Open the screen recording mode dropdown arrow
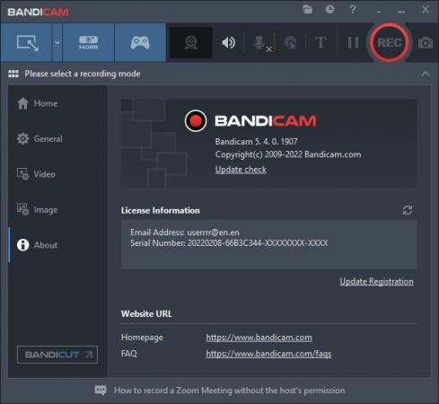Image resolution: width=439 pixels, height=404 pixels. pyautogui.click(x=57, y=43)
